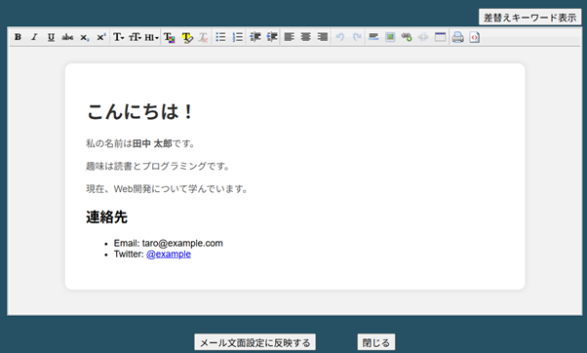Screen dimensions: 587x353
Task: Open the @example Twitter link
Action: pos(169,254)
